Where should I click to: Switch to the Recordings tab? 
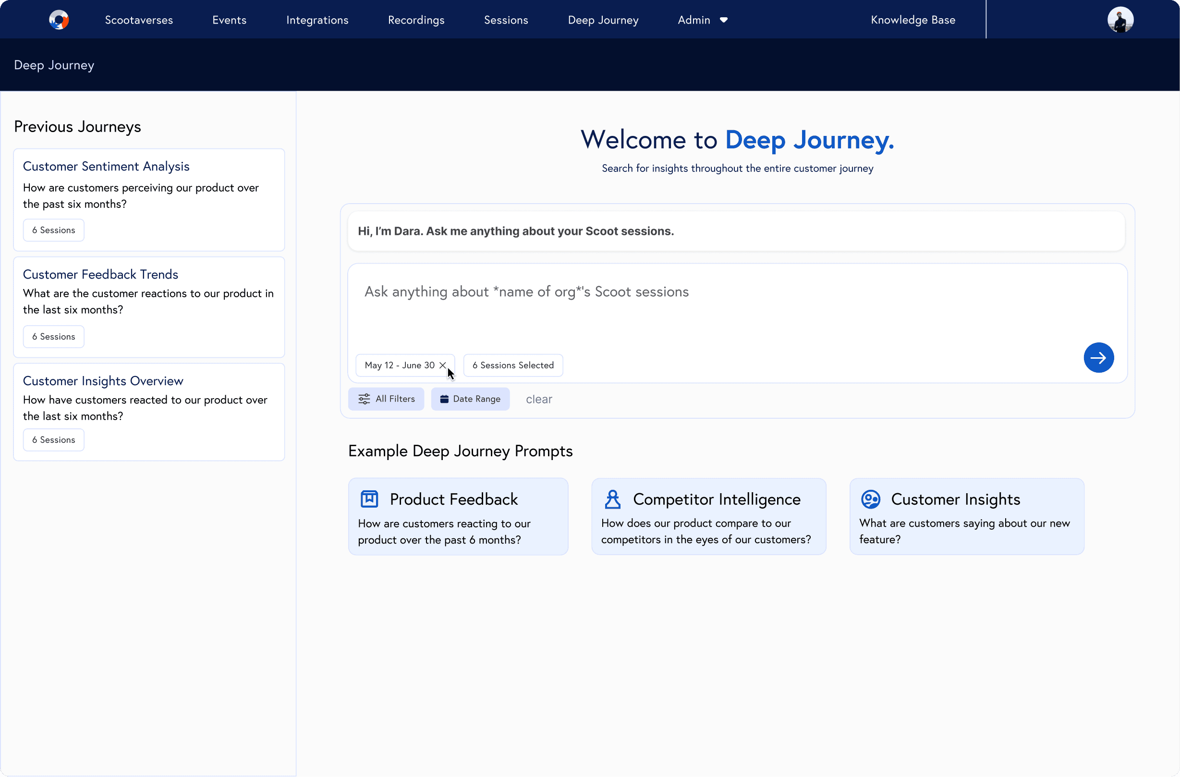416,20
